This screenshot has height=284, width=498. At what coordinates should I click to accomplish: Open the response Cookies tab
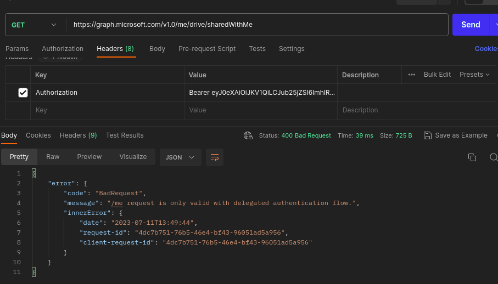click(x=38, y=135)
